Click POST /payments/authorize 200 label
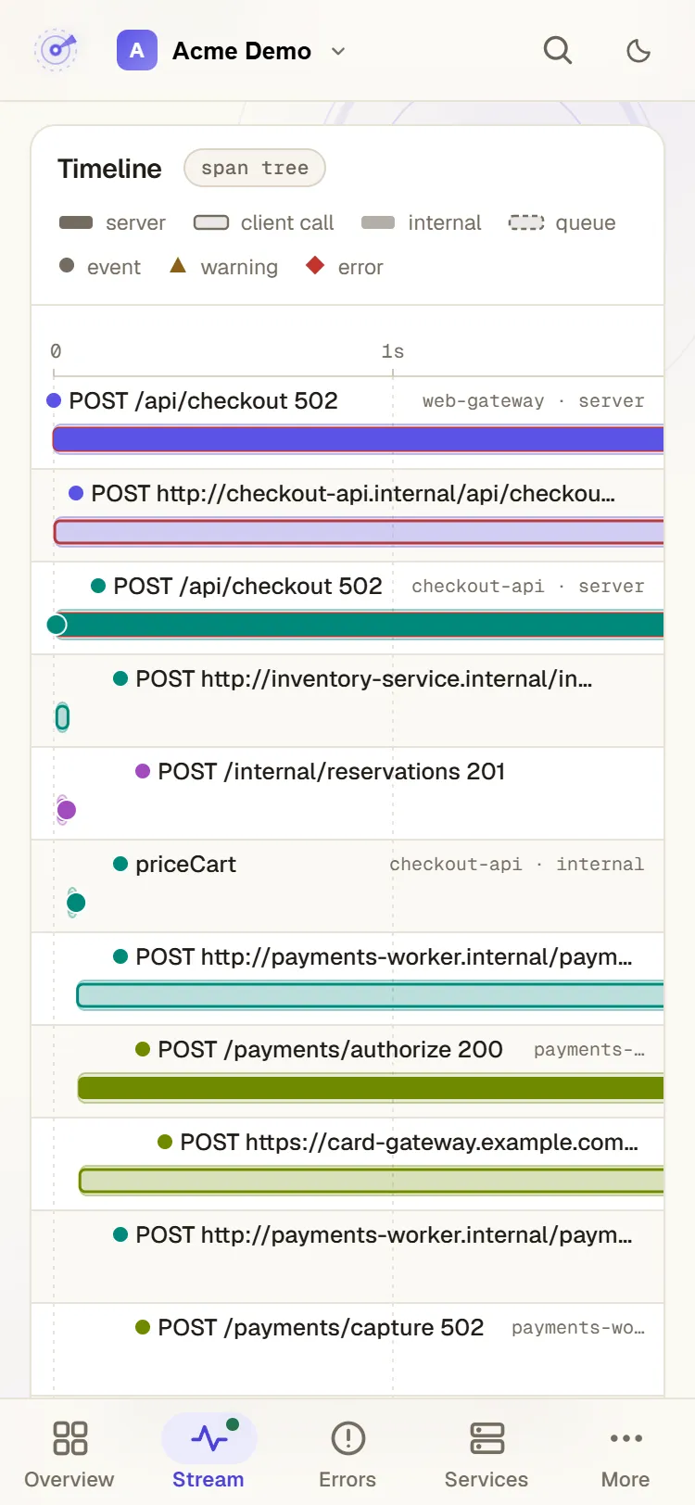 point(330,1049)
